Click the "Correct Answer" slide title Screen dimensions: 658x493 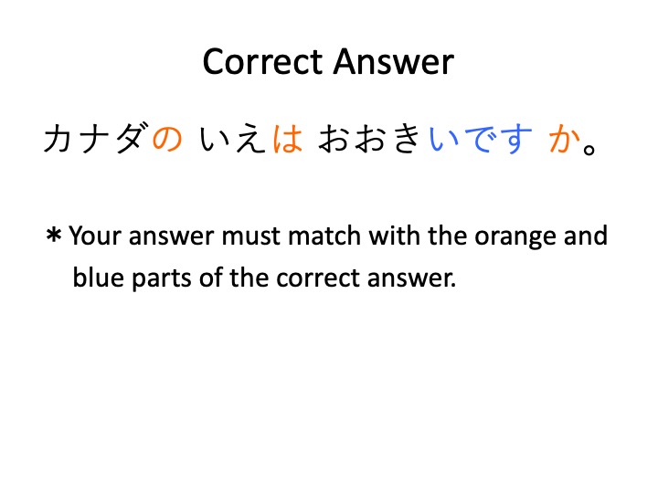coord(328,62)
